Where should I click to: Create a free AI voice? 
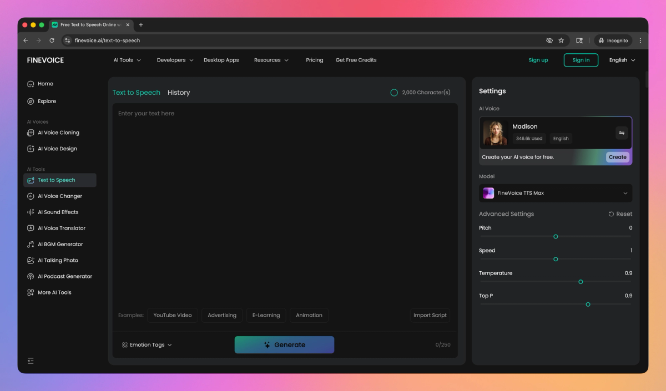pyautogui.click(x=617, y=157)
